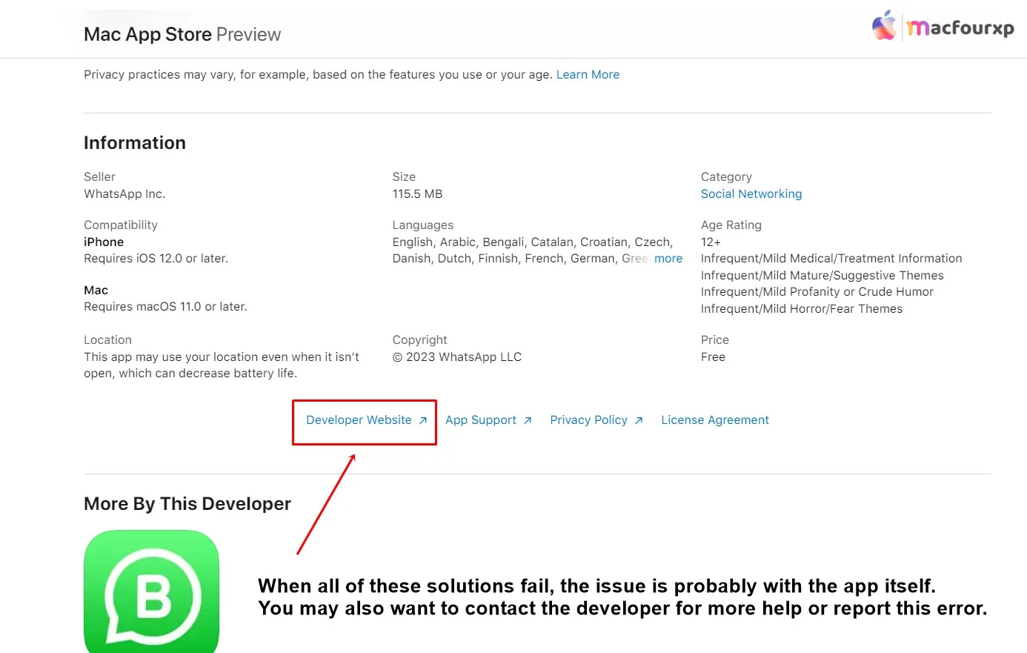Select the age rating 12+ text
1027x653 pixels.
(711, 242)
